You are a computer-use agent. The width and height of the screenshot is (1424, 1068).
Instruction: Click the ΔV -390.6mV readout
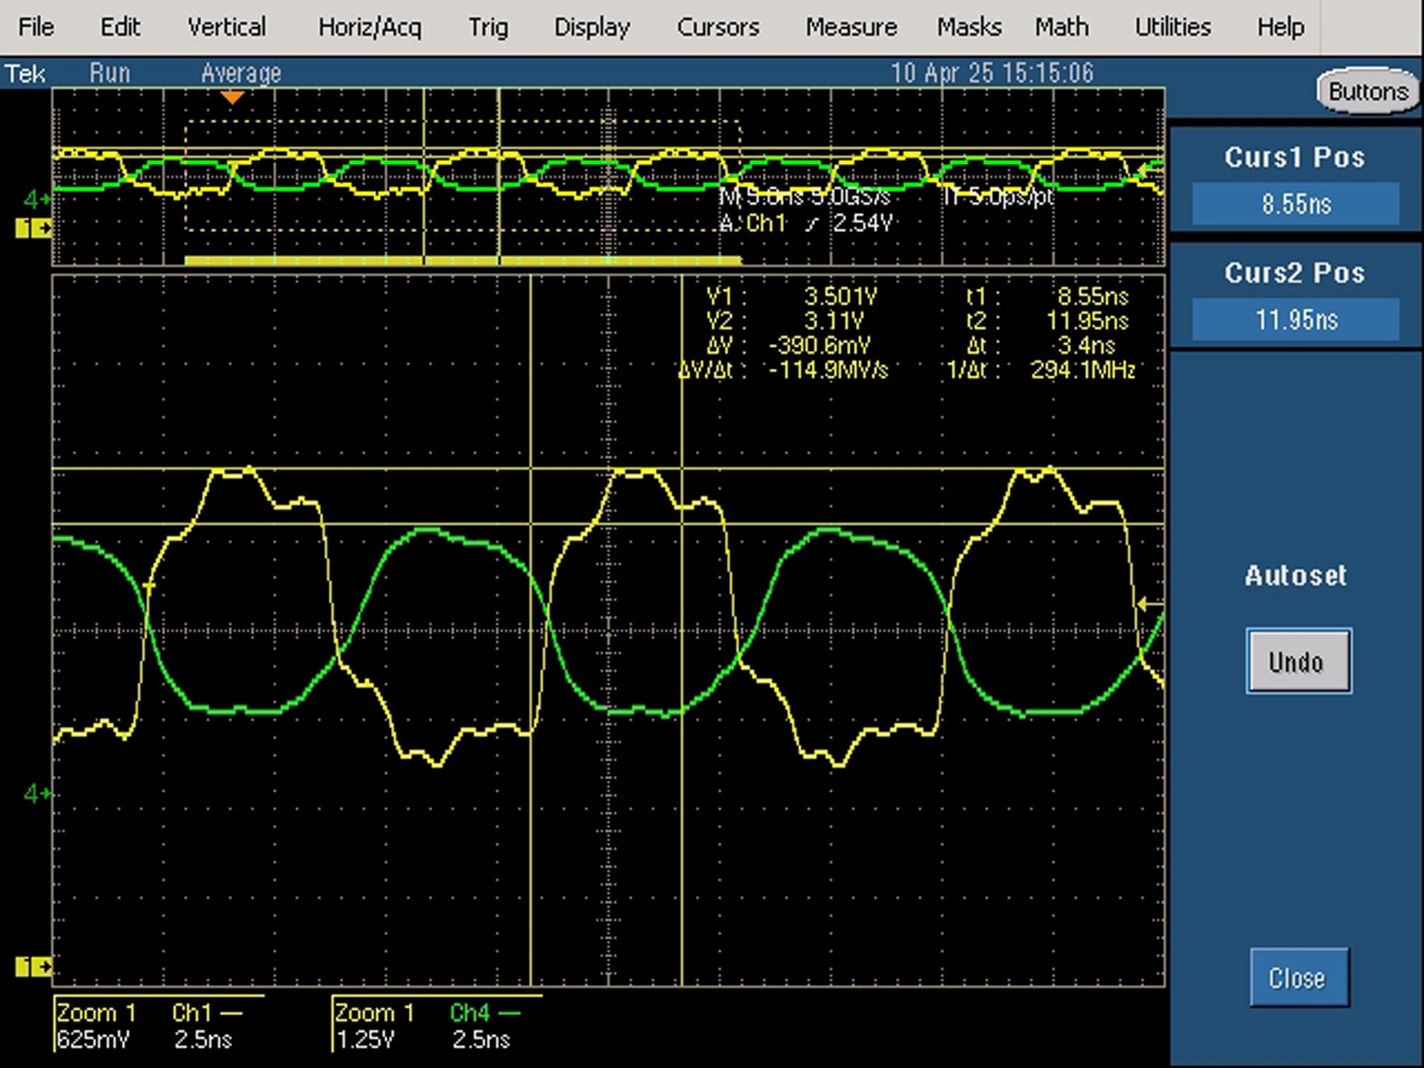pyautogui.click(x=788, y=346)
